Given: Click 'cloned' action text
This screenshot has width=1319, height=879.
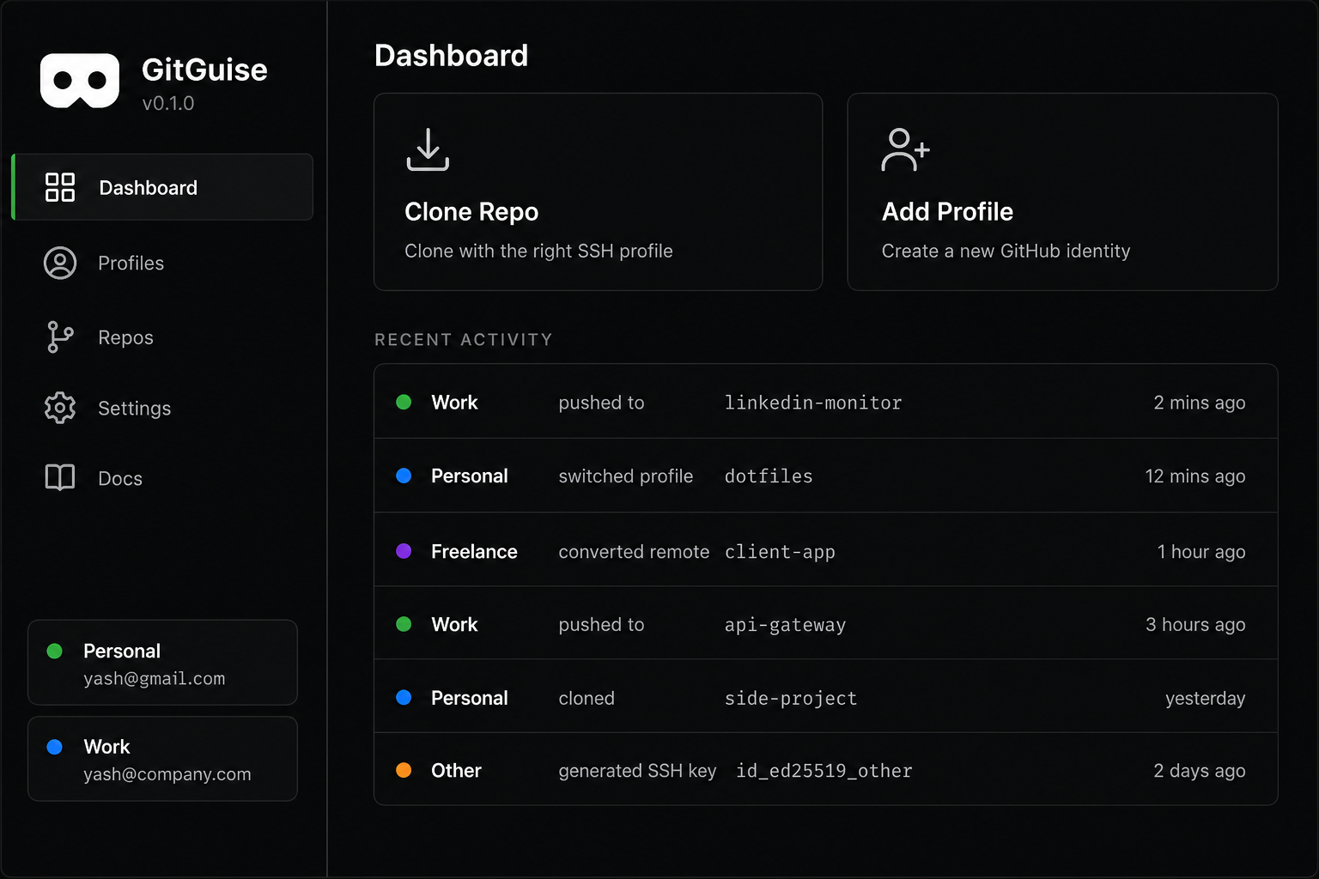Looking at the screenshot, I should click(x=587, y=699).
